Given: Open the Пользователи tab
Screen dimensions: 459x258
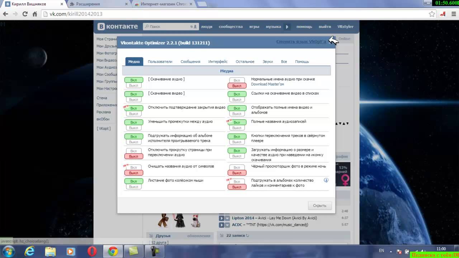Looking at the screenshot, I should click(160, 62).
